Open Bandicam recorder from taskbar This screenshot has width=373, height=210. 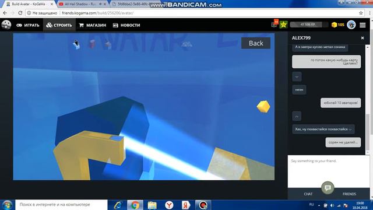point(203,205)
